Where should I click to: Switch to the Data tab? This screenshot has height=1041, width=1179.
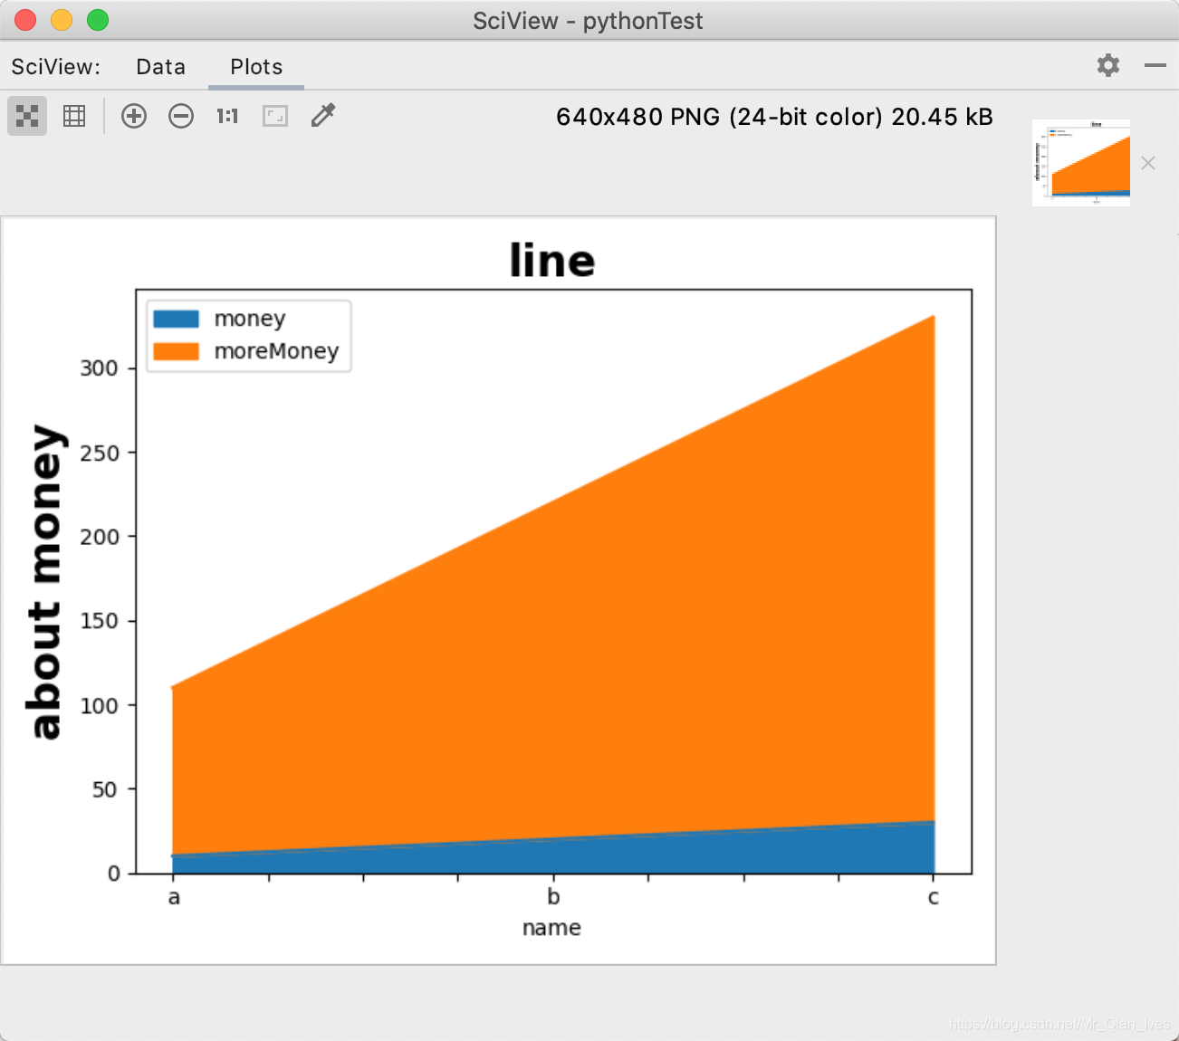point(161,67)
